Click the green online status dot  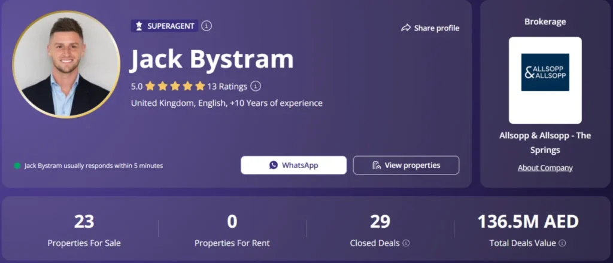coord(17,166)
